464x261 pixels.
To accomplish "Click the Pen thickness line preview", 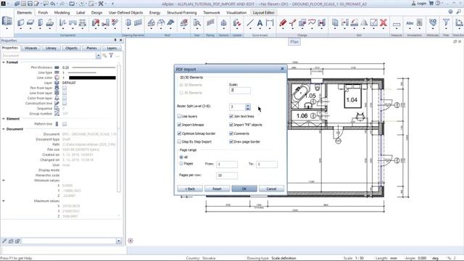I will 94,67.
